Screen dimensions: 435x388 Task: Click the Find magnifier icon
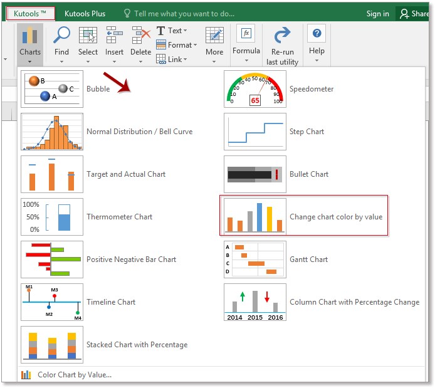[x=61, y=35]
